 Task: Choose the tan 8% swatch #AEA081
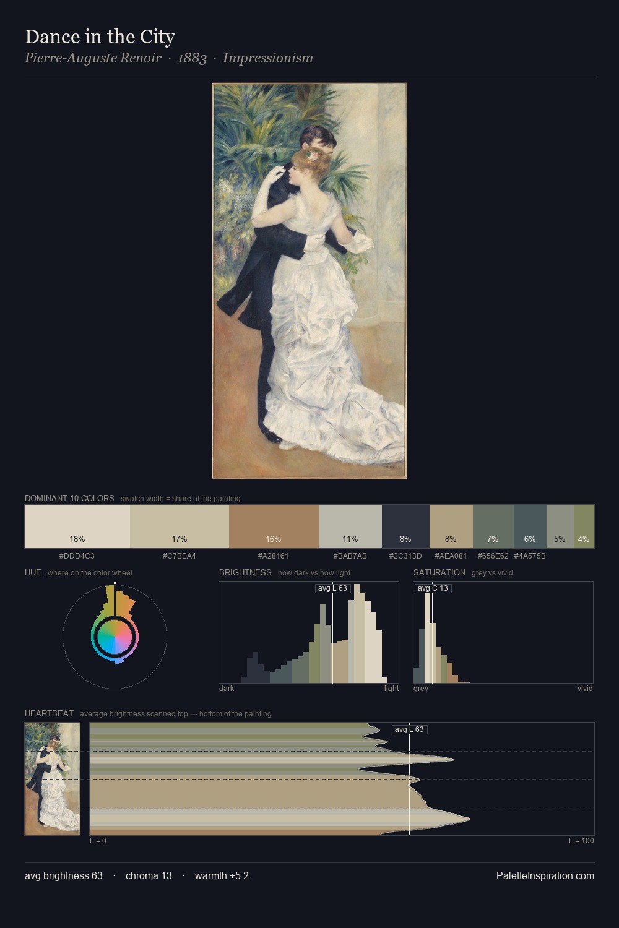point(451,526)
